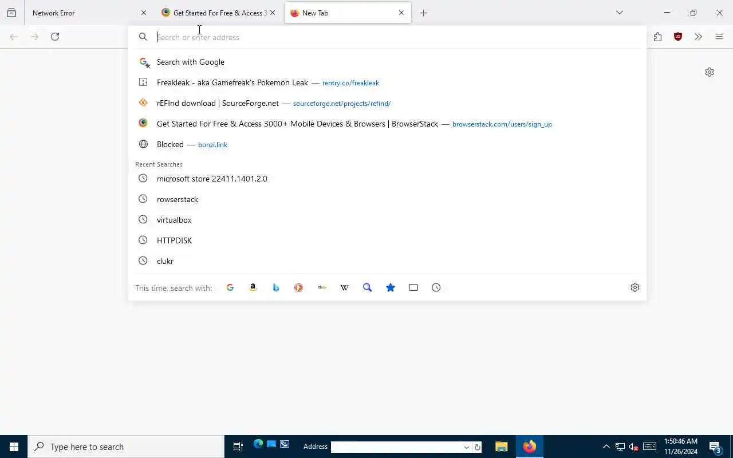This screenshot has height=458, width=733.
Task: Open the Action Center notifications icon
Action: point(715,447)
